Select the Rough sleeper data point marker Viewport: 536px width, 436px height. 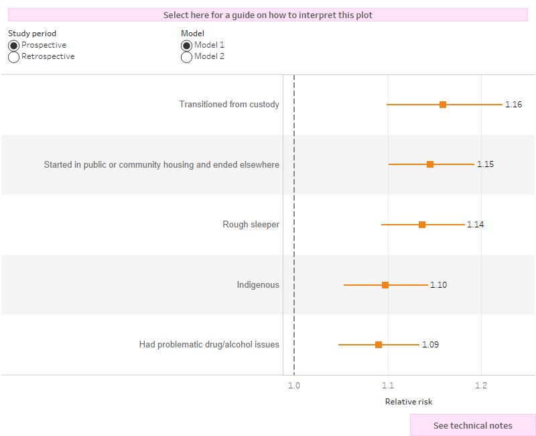(x=421, y=224)
